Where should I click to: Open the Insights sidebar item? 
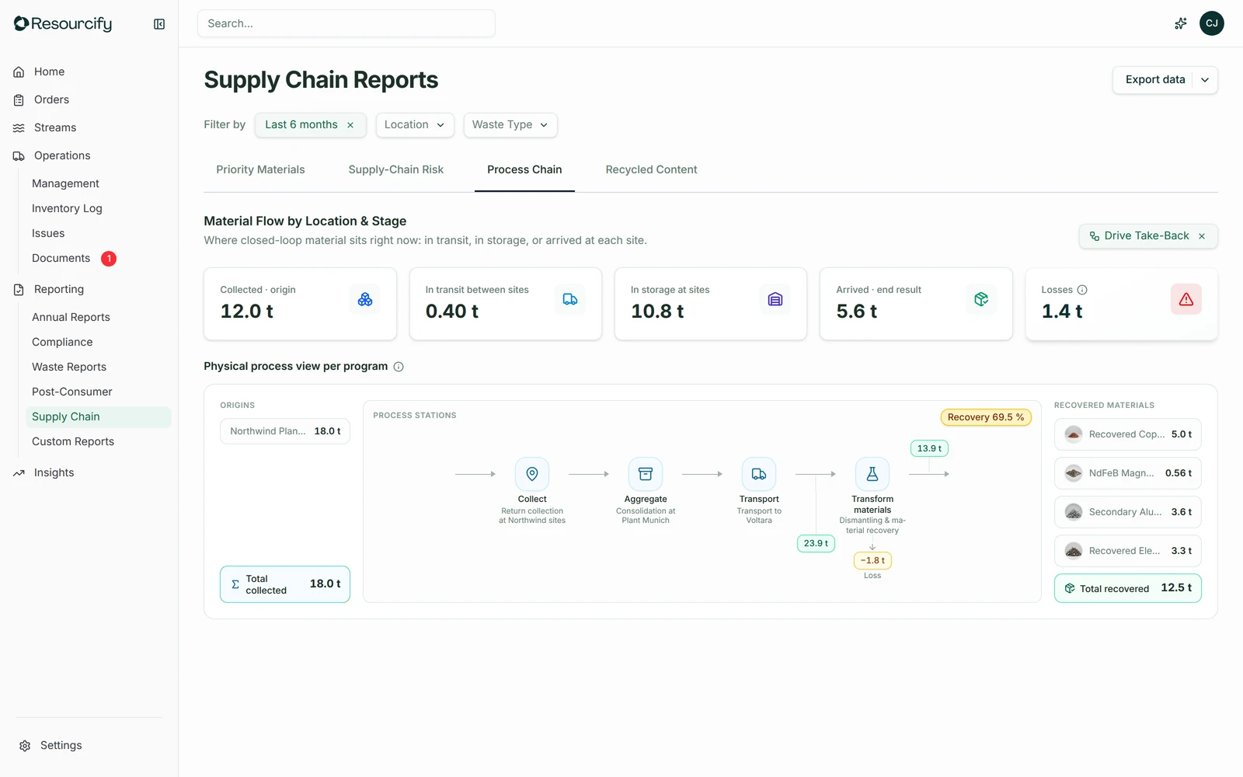coord(54,472)
